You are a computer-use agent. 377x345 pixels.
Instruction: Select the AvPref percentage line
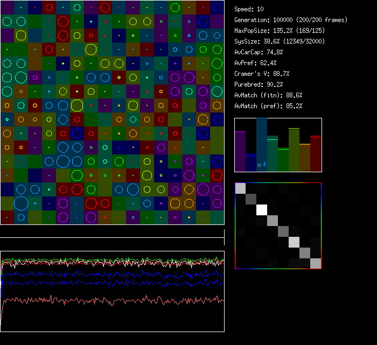[x=256, y=63]
